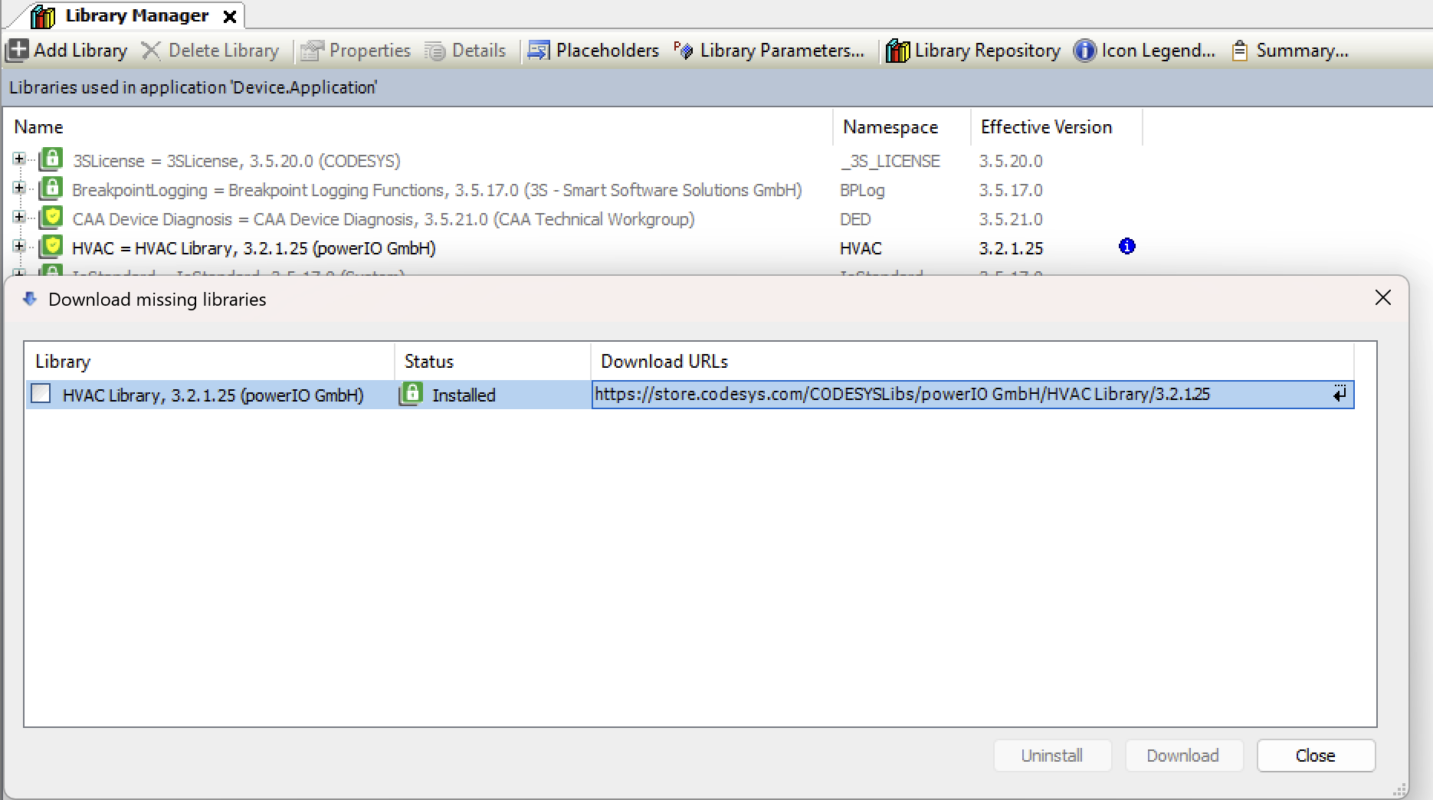Sort by Effective Version column header
The width and height of the screenshot is (1433, 800).
point(1046,127)
